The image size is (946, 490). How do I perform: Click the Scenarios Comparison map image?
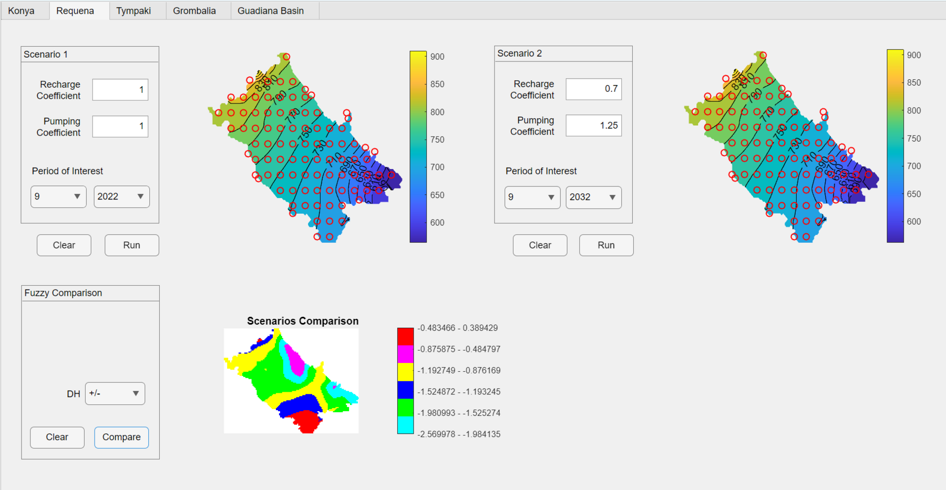291,381
